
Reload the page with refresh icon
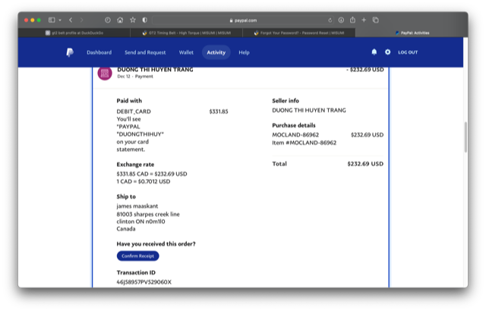[330, 20]
